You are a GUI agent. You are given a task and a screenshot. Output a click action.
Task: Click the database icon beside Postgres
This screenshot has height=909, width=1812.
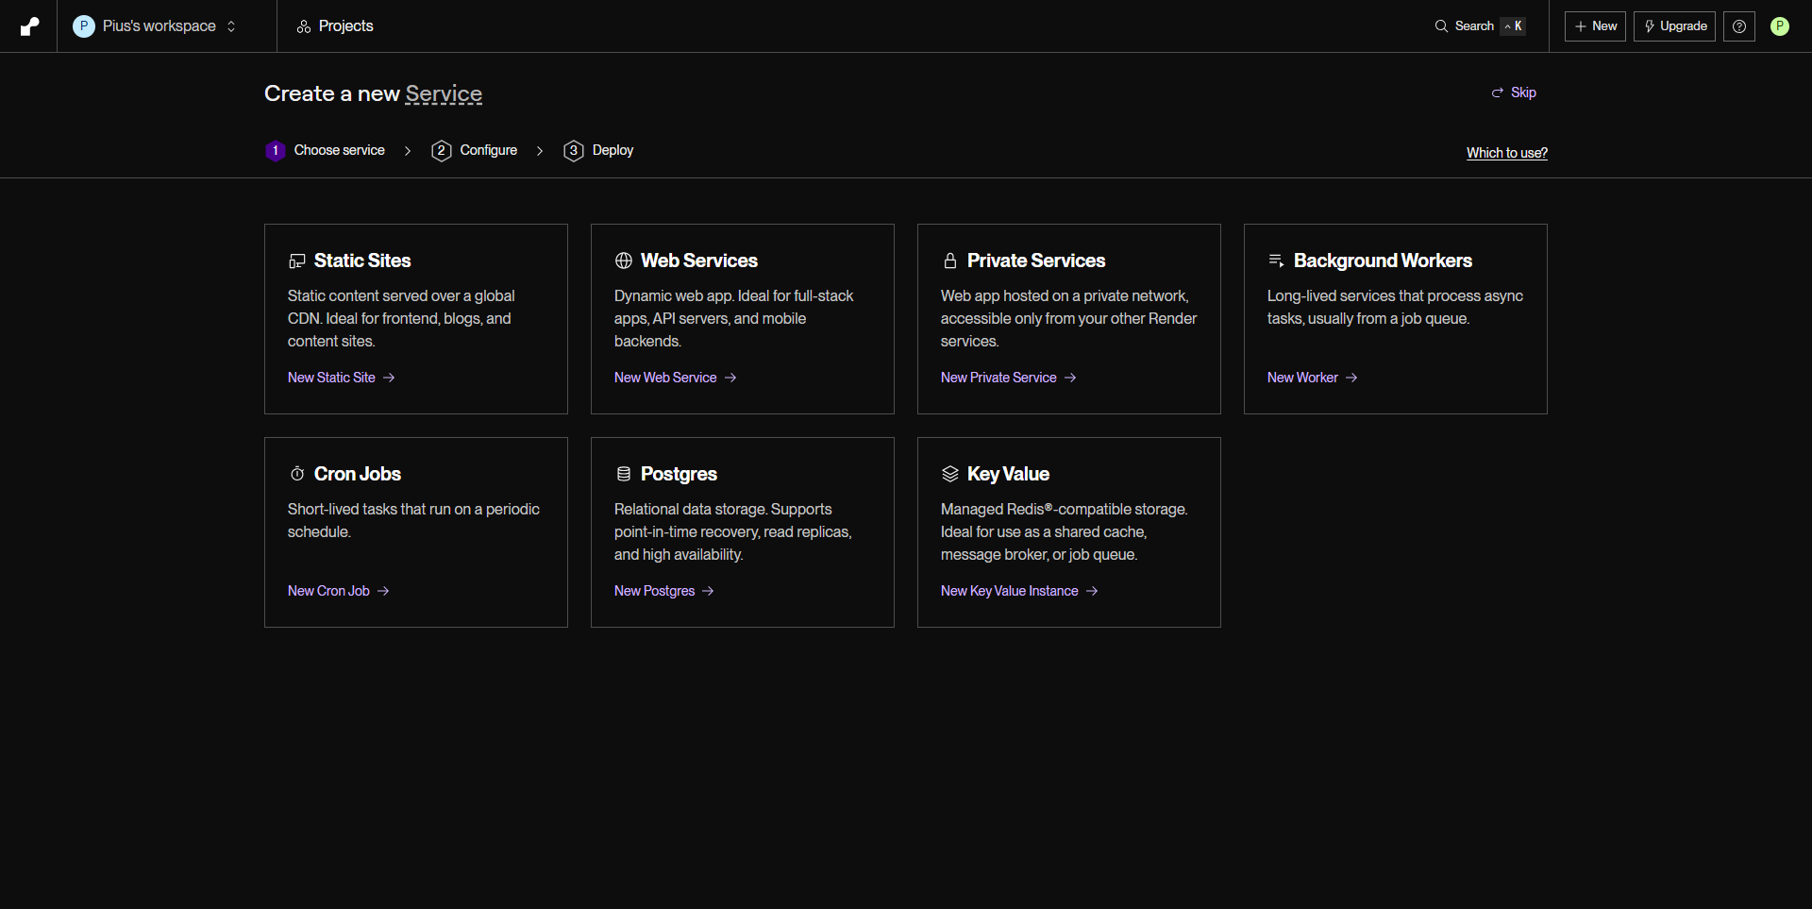tap(624, 474)
